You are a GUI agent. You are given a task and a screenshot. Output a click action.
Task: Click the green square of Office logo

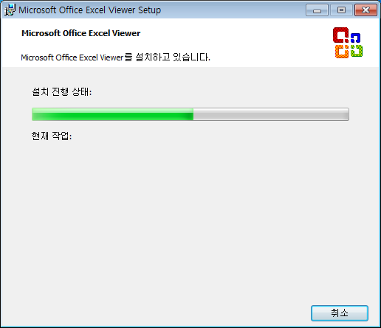pos(357,51)
